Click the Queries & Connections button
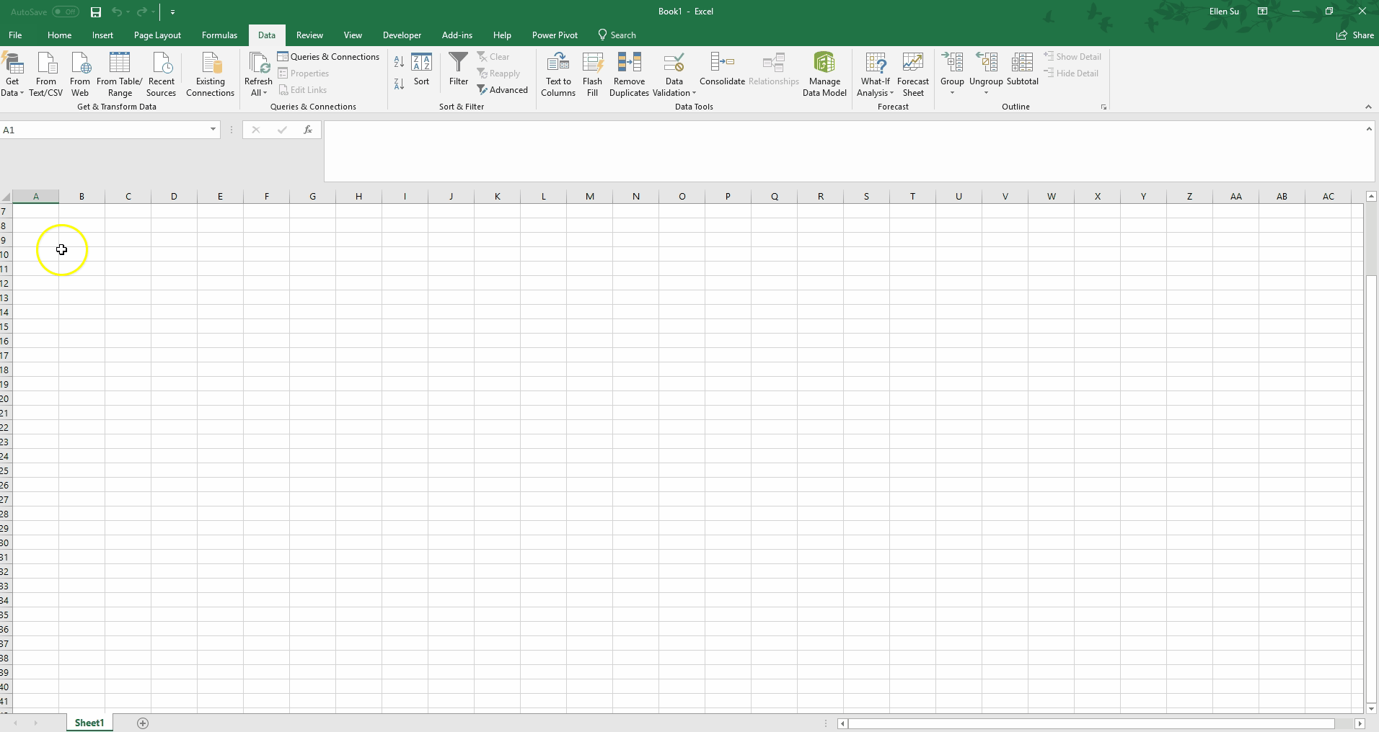The width and height of the screenshot is (1379, 732). 329,57
